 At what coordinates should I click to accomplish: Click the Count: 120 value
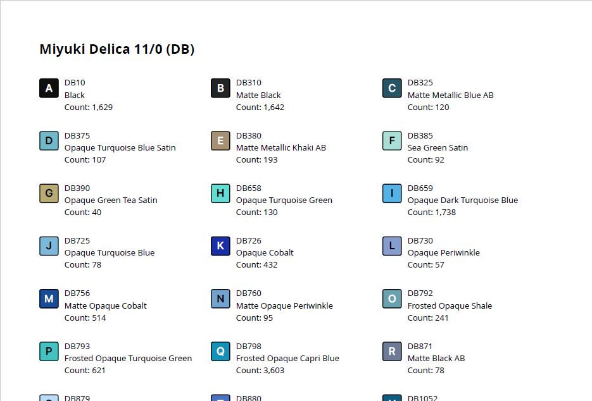pyautogui.click(x=429, y=107)
